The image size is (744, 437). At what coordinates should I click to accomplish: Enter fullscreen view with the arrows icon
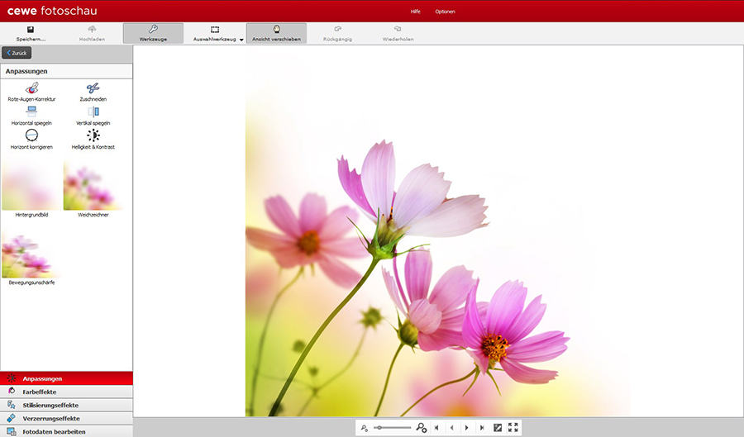513,427
